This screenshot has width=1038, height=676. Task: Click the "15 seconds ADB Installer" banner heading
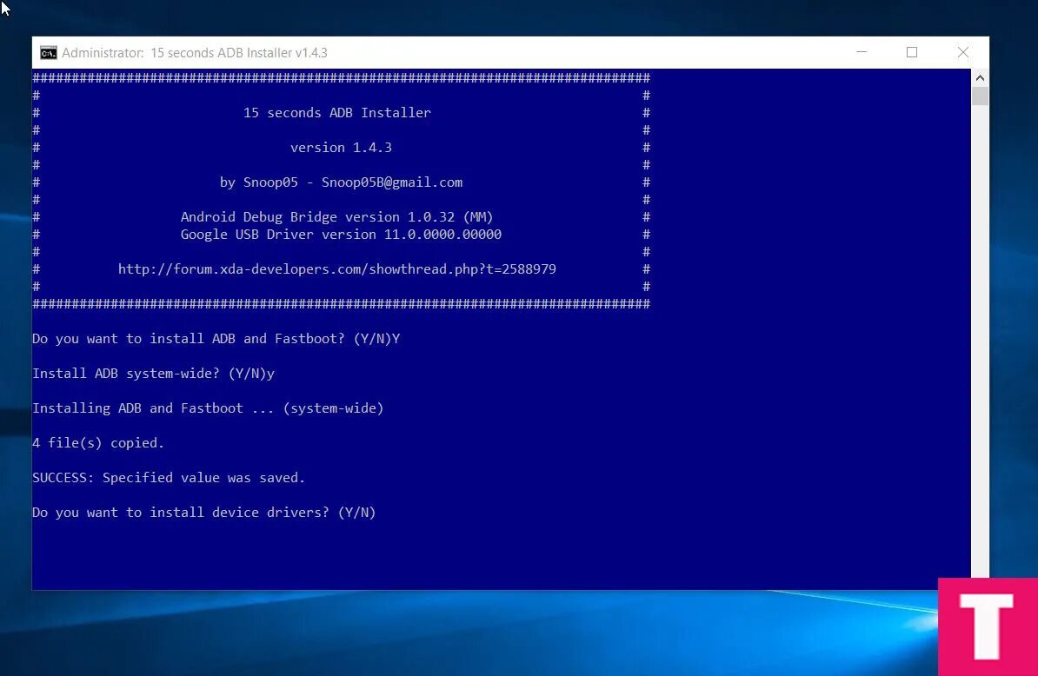pyautogui.click(x=337, y=113)
